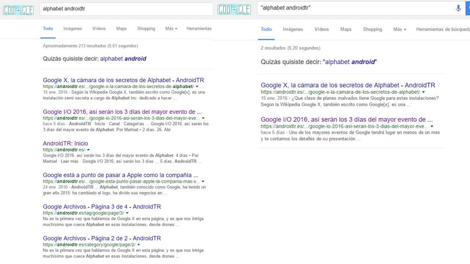Screen dimensions: 470x264
Task: Open Vídeos tab in left window
Action: (99, 29)
